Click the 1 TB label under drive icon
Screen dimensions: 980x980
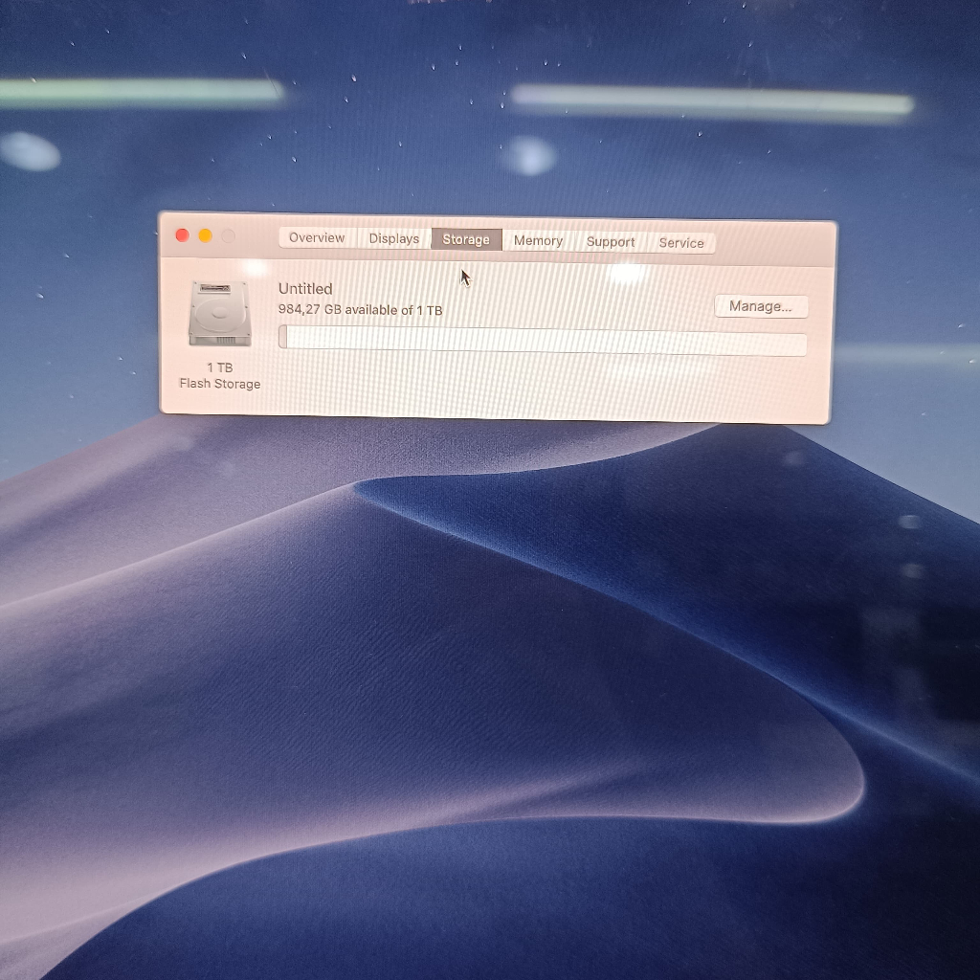tap(220, 367)
